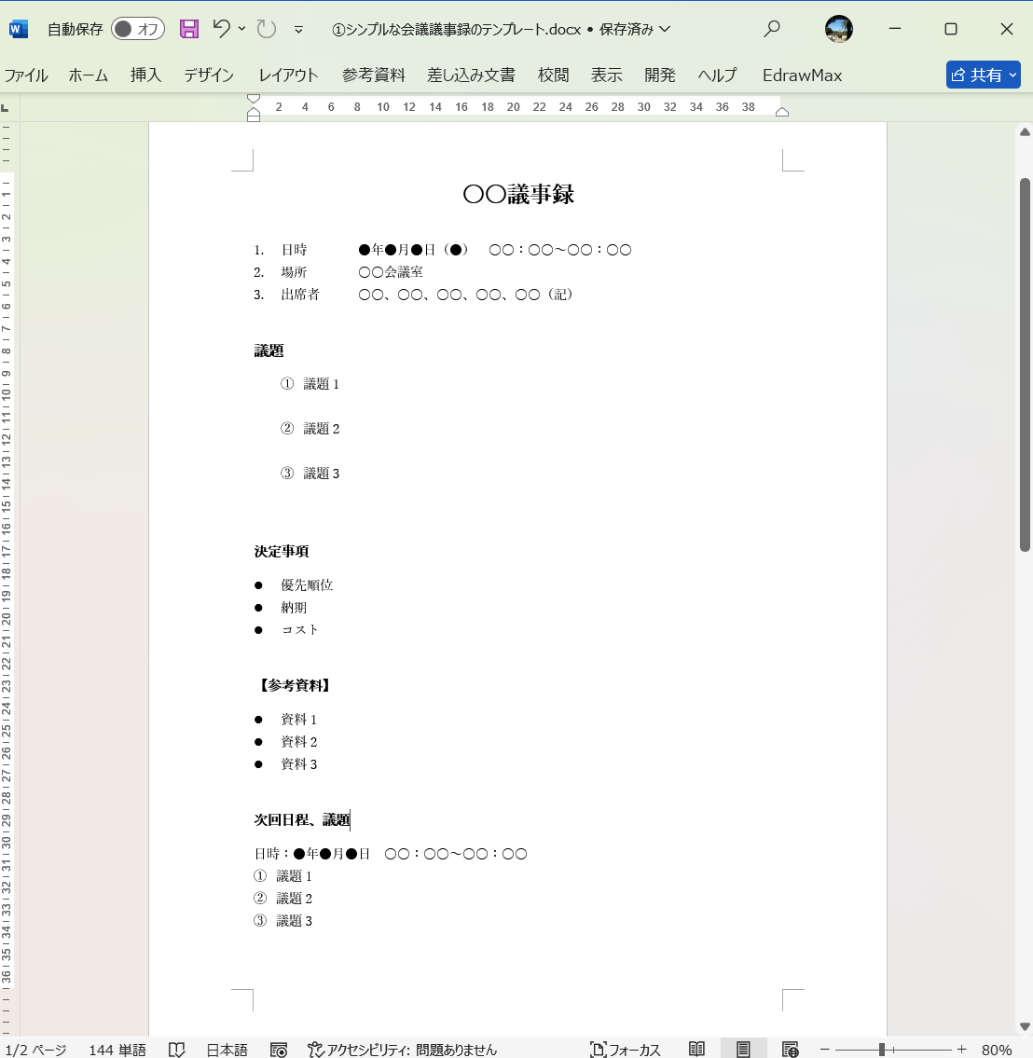Viewport: 1033px width, 1058px height.
Task: Click the user account avatar
Action: 838,29
